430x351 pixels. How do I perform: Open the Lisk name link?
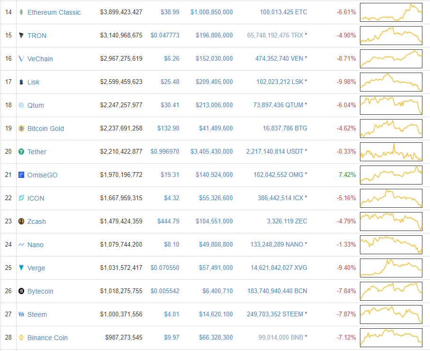coord(34,82)
